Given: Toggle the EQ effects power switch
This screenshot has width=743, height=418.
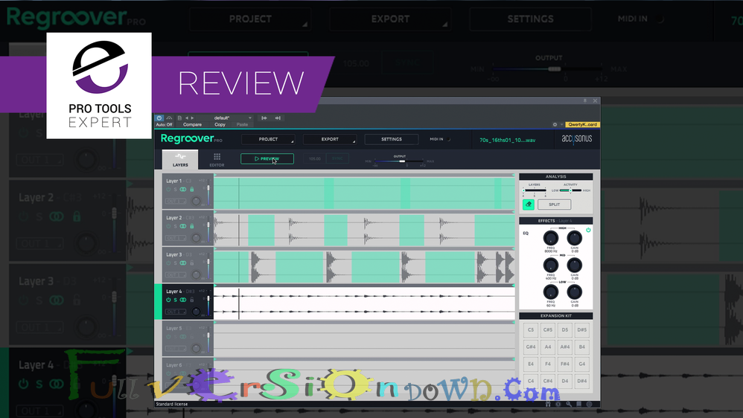Looking at the screenshot, I should [588, 230].
